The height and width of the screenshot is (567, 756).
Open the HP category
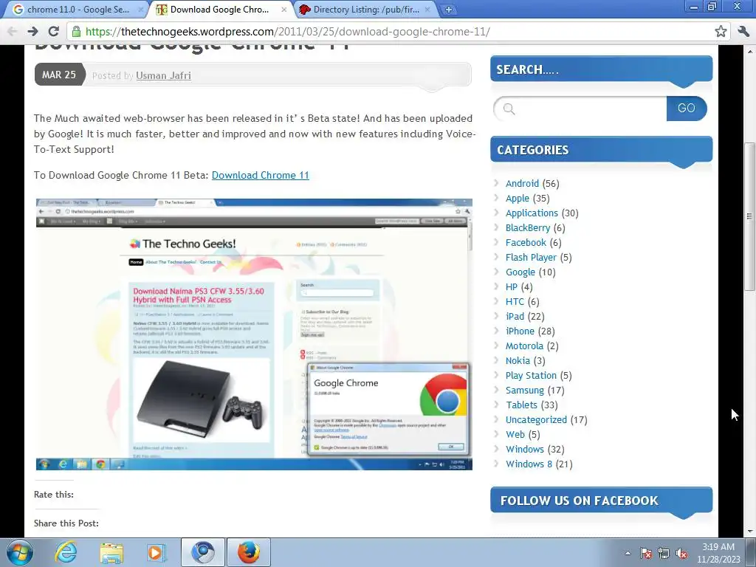pos(512,287)
